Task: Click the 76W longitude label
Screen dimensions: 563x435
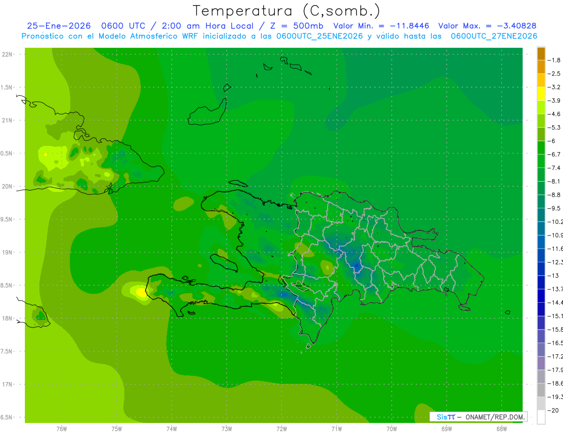Action: click(61, 428)
